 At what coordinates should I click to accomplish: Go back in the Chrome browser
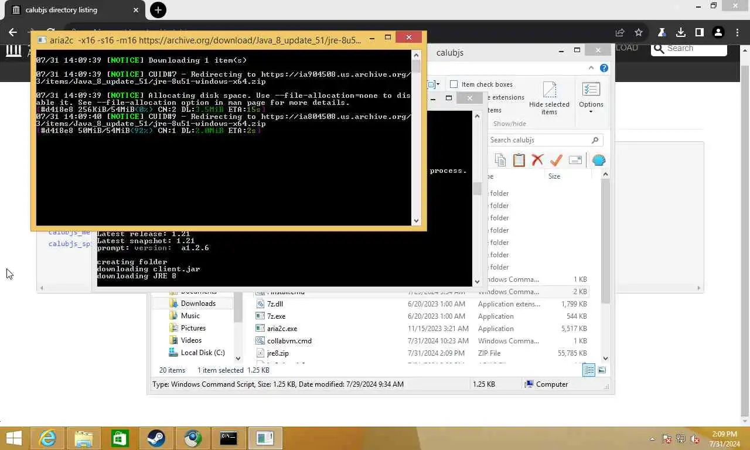[13, 32]
